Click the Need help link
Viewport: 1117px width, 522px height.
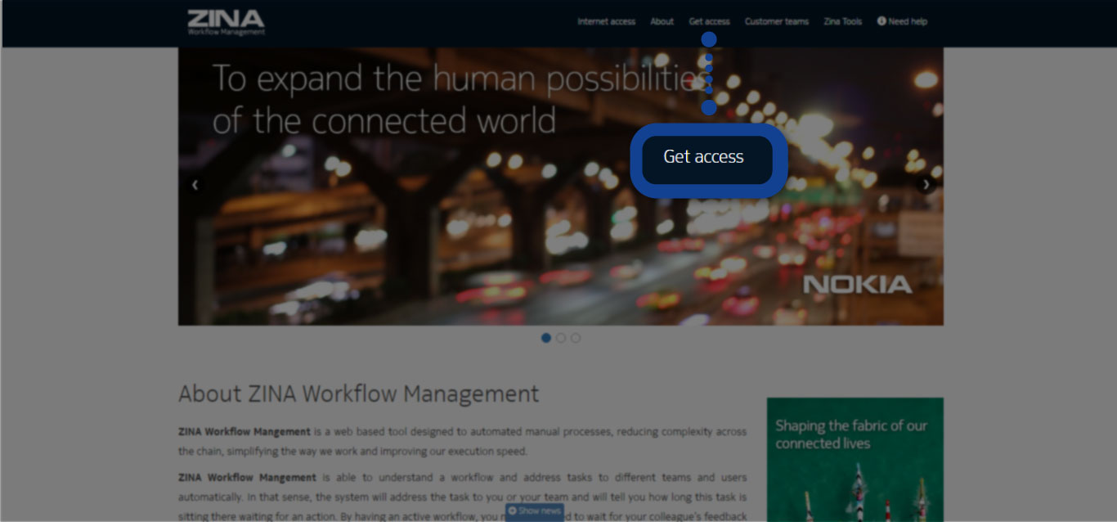point(908,22)
